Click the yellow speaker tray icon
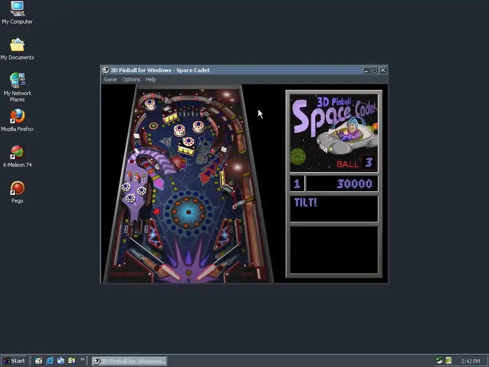This screenshot has width=489, height=367. tap(448, 361)
